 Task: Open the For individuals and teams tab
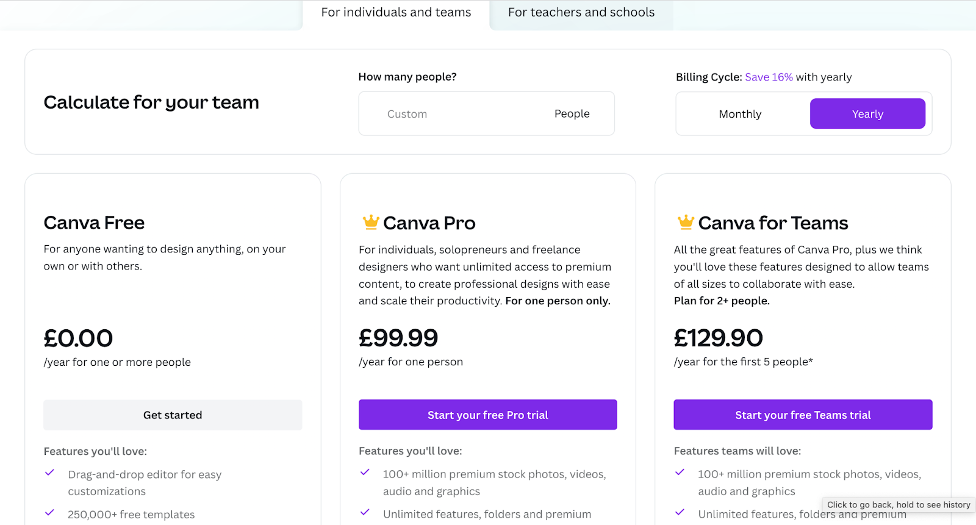point(396,13)
